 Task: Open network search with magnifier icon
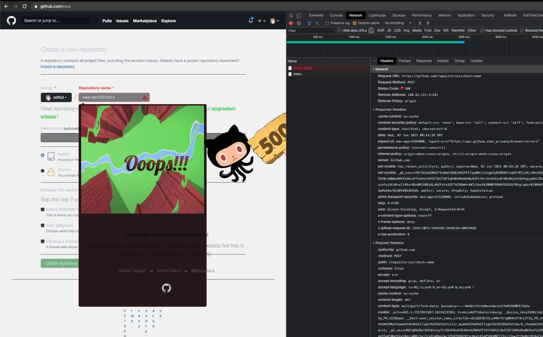tap(317, 23)
